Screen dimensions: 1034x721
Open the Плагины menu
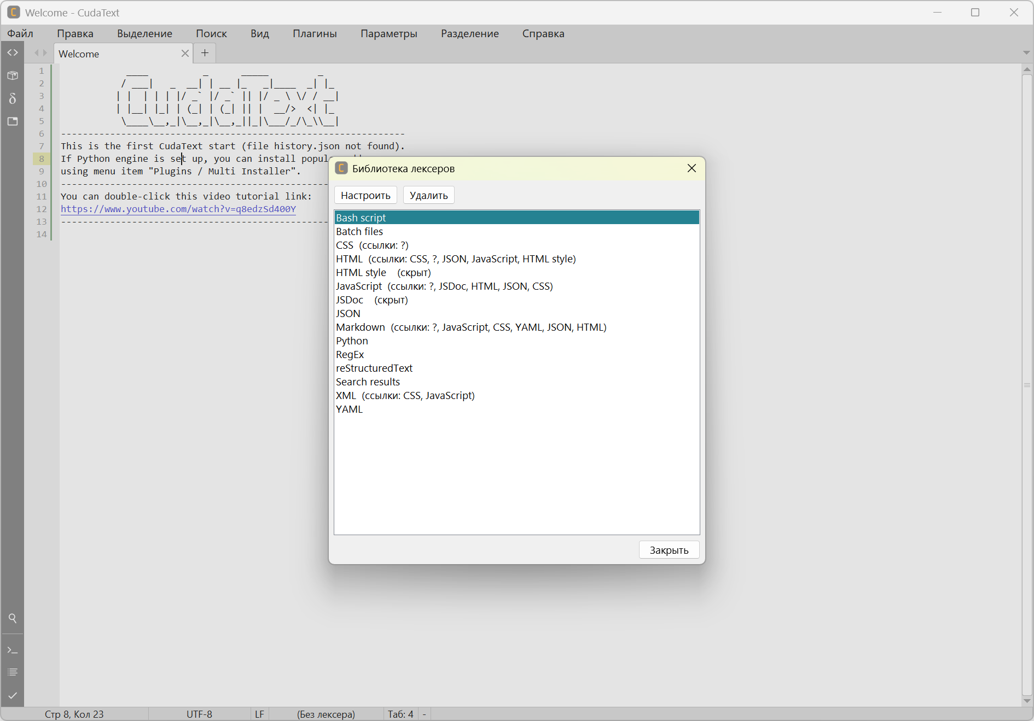click(x=315, y=33)
